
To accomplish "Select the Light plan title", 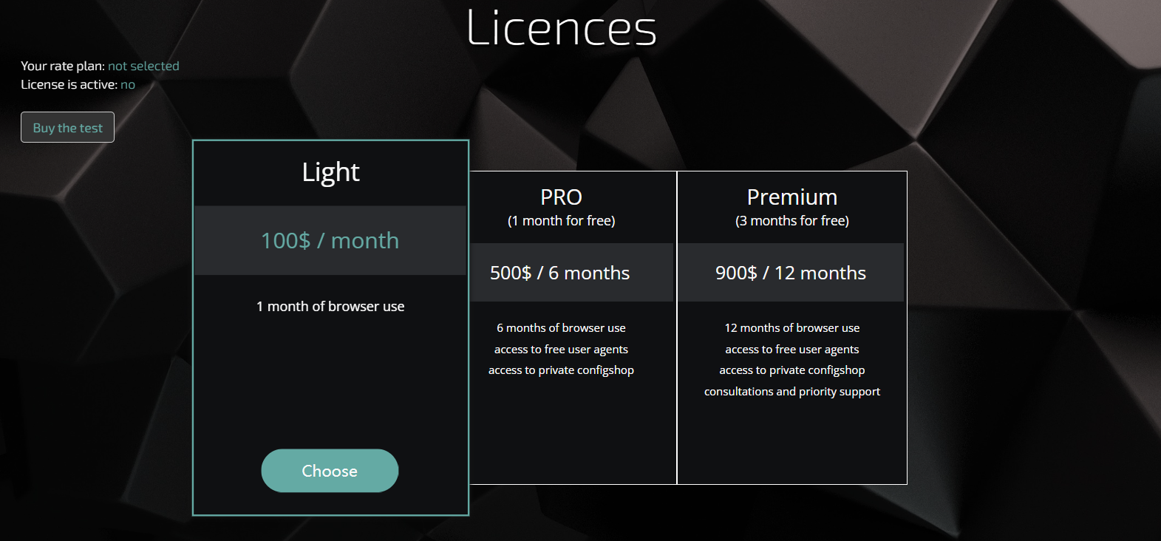I will (330, 172).
